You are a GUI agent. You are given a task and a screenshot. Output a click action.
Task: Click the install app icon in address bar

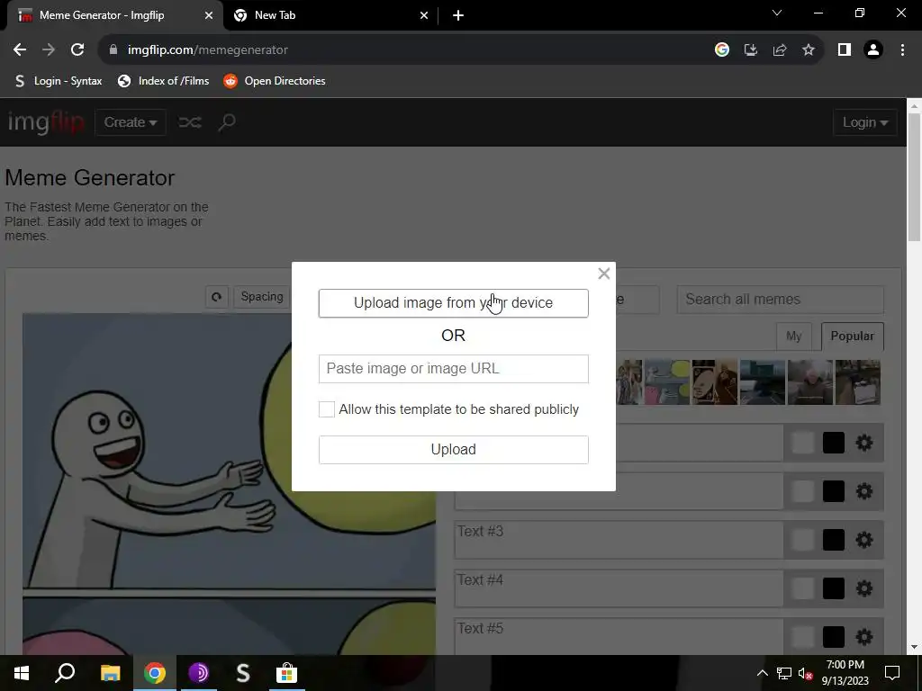click(751, 50)
